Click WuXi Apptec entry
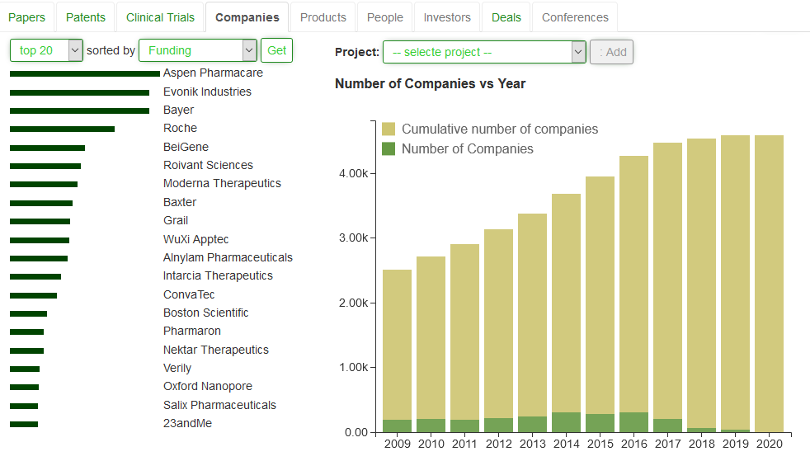This screenshot has width=810, height=461. (195, 239)
